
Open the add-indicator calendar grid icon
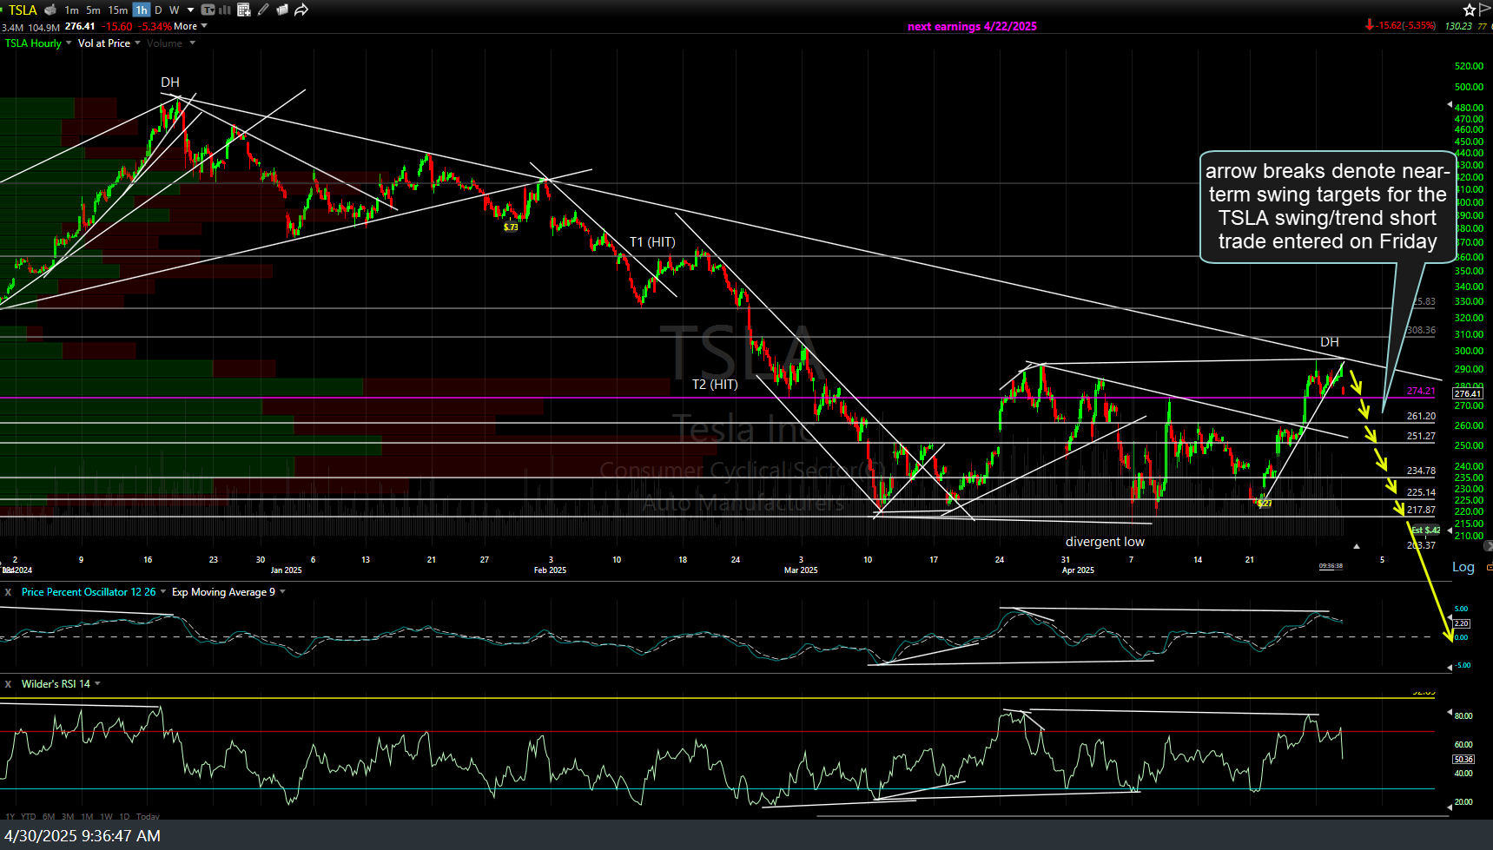pos(243,10)
